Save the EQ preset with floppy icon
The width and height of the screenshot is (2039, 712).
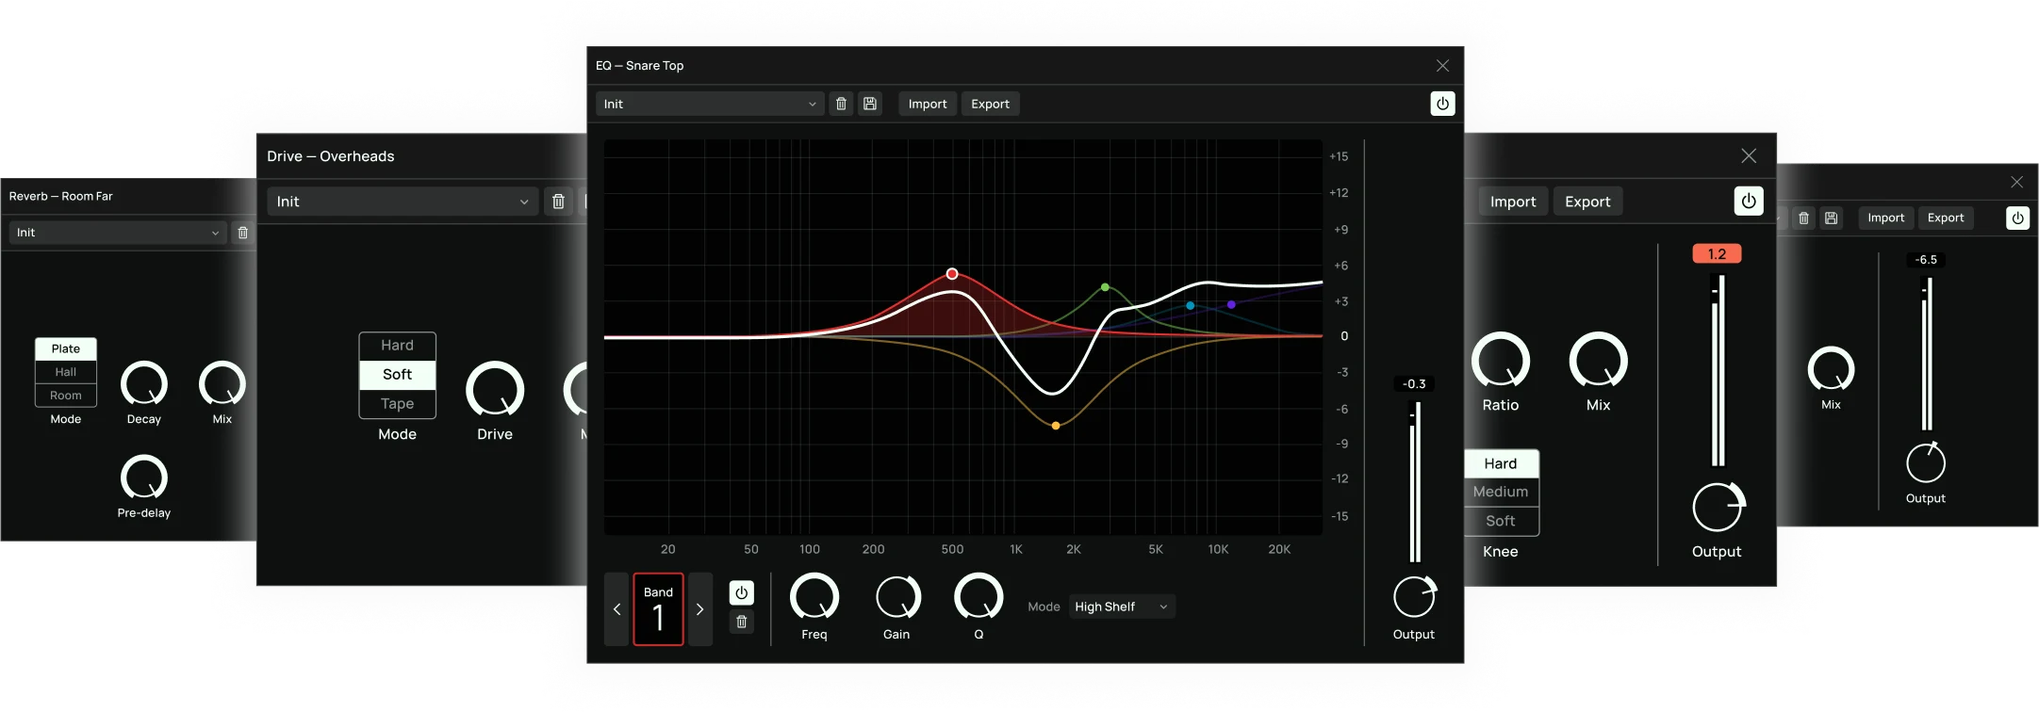point(870,104)
